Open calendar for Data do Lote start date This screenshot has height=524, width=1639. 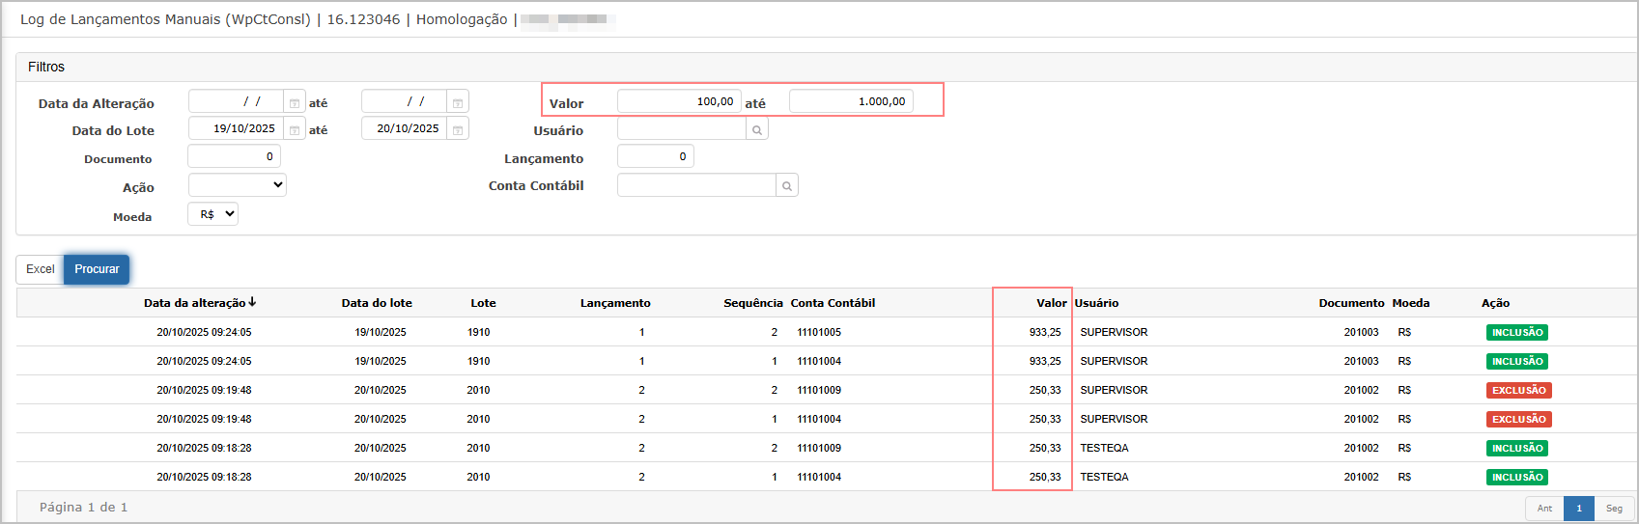[x=295, y=130]
